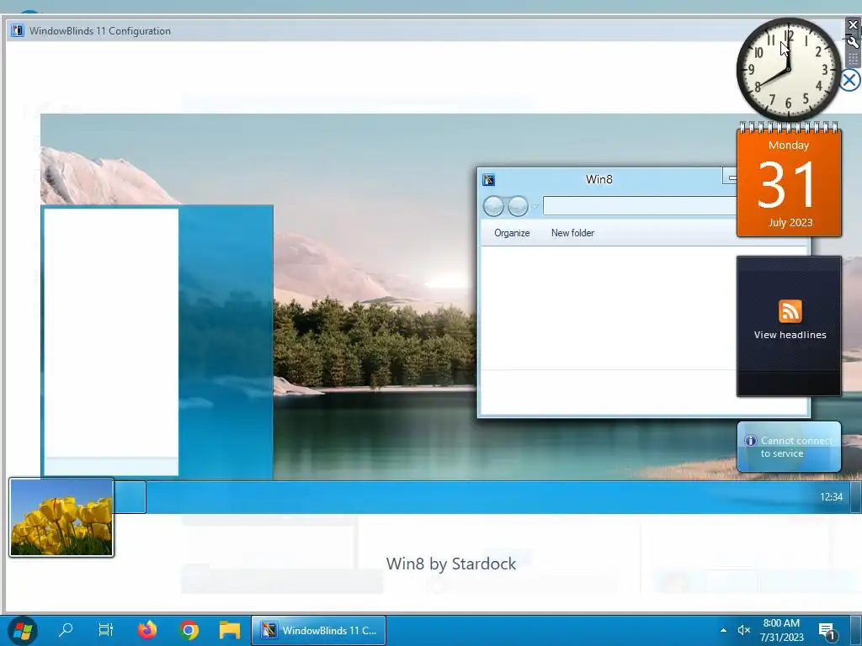Click the Cannot connect to service message
The image size is (862, 646).
(x=795, y=447)
